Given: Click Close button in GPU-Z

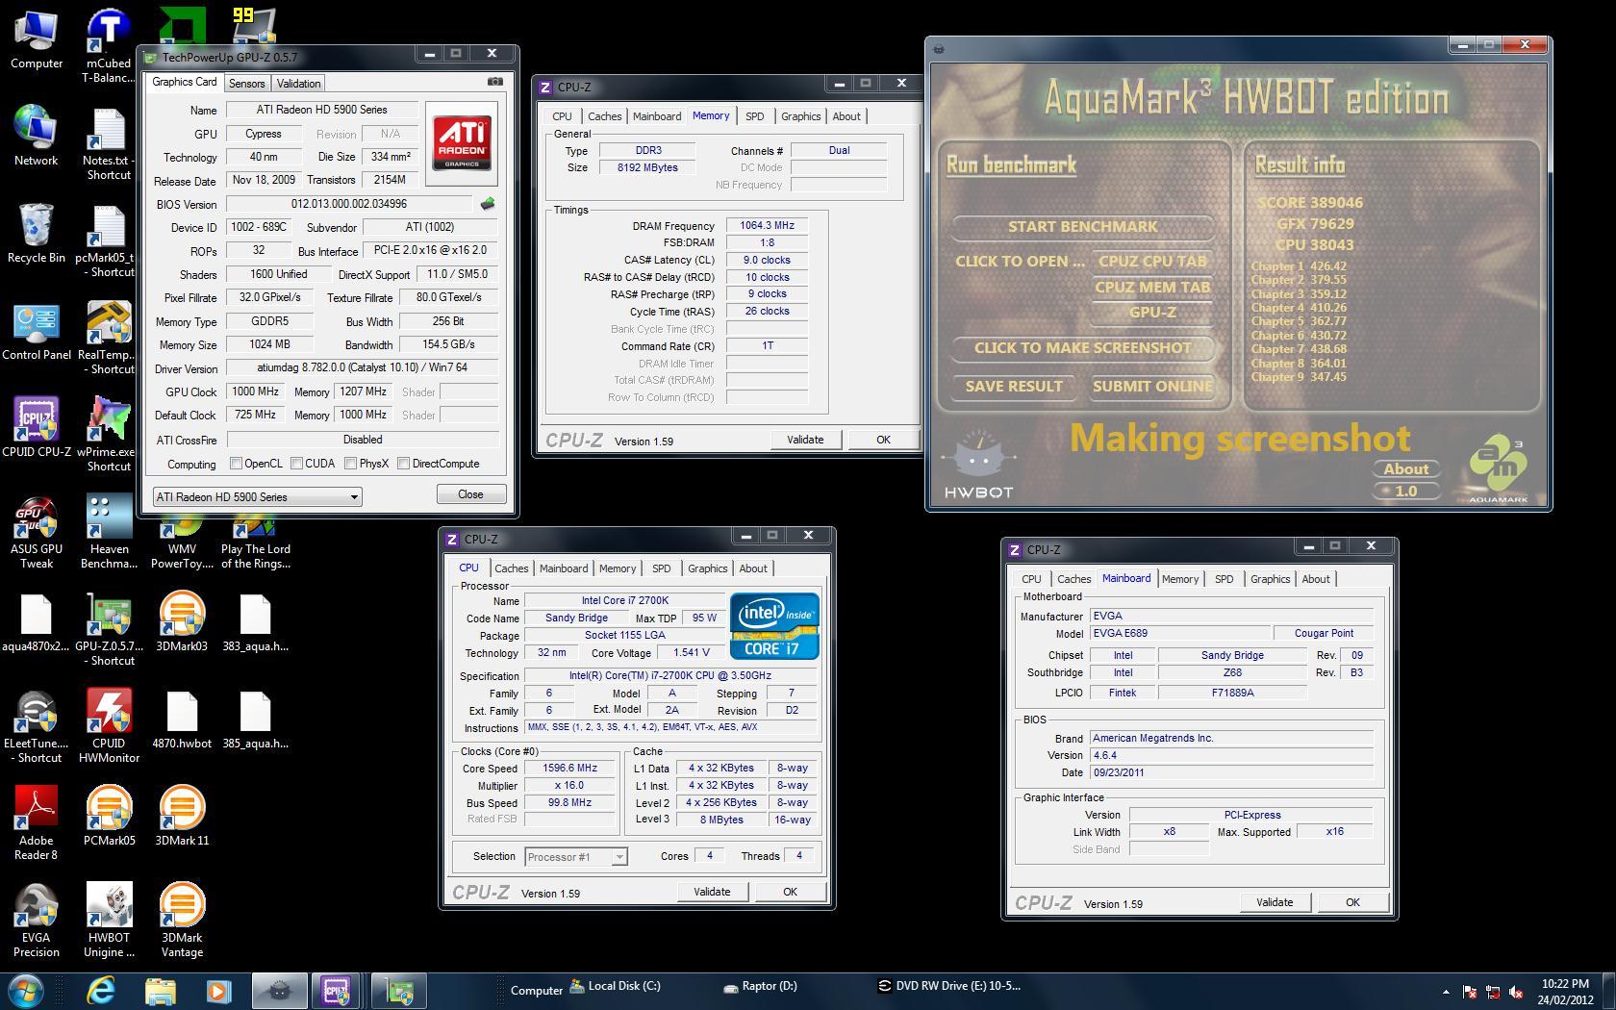Looking at the screenshot, I should pyautogui.click(x=470, y=493).
